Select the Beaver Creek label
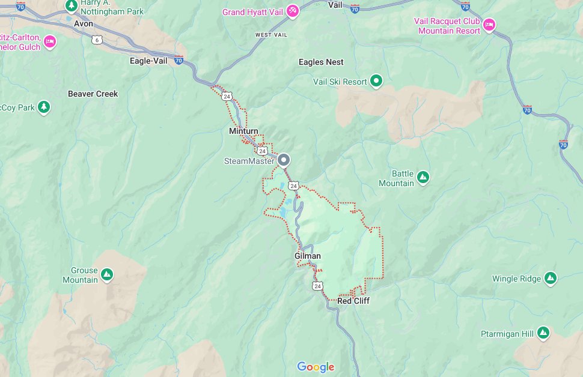The height and width of the screenshot is (377, 583). click(93, 94)
